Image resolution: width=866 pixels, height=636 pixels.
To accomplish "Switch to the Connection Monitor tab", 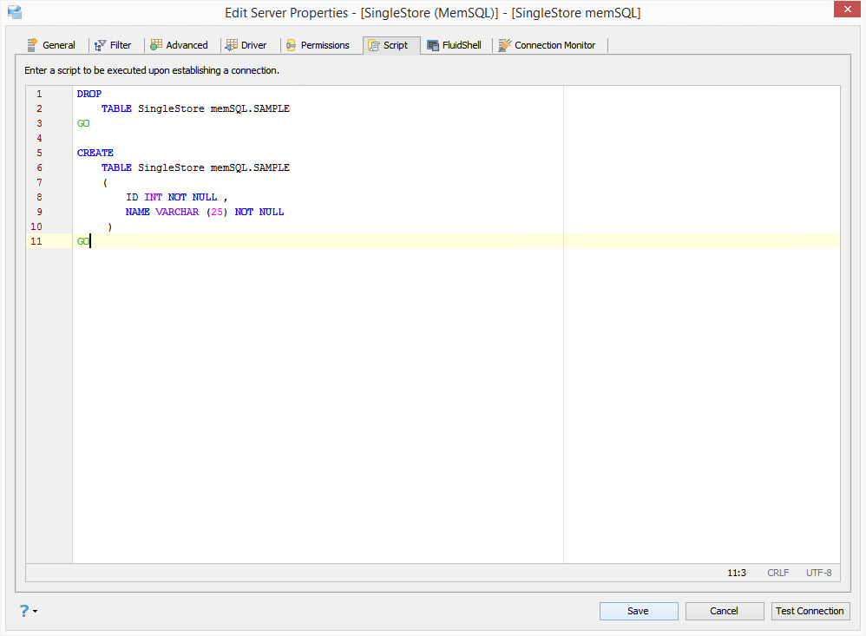I will [x=548, y=45].
